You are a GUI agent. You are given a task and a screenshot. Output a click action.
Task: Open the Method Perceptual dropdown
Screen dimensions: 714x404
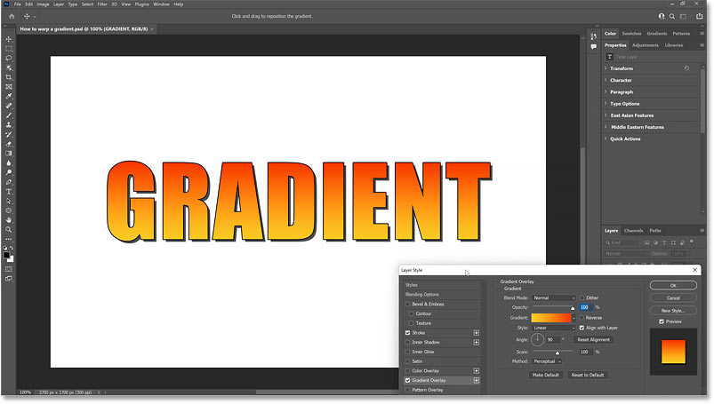pyautogui.click(x=547, y=361)
